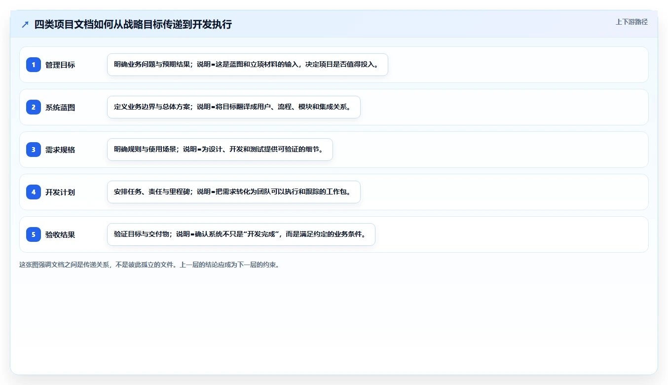Click the step 1 number badge
This screenshot has width=668, height=385.
coord(34,65)
